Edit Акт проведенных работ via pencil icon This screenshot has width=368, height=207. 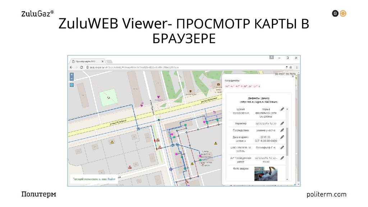click(282, 157)
